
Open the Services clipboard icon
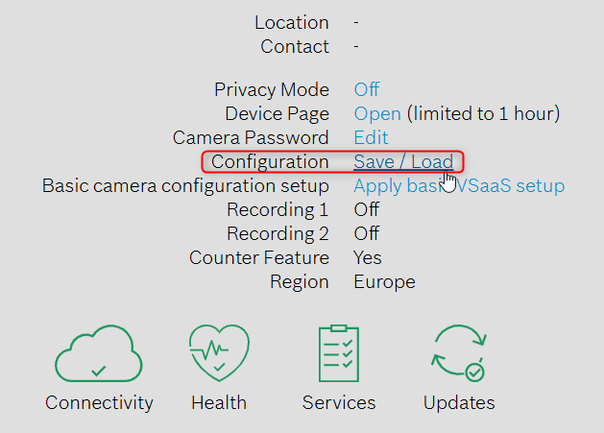338,353
